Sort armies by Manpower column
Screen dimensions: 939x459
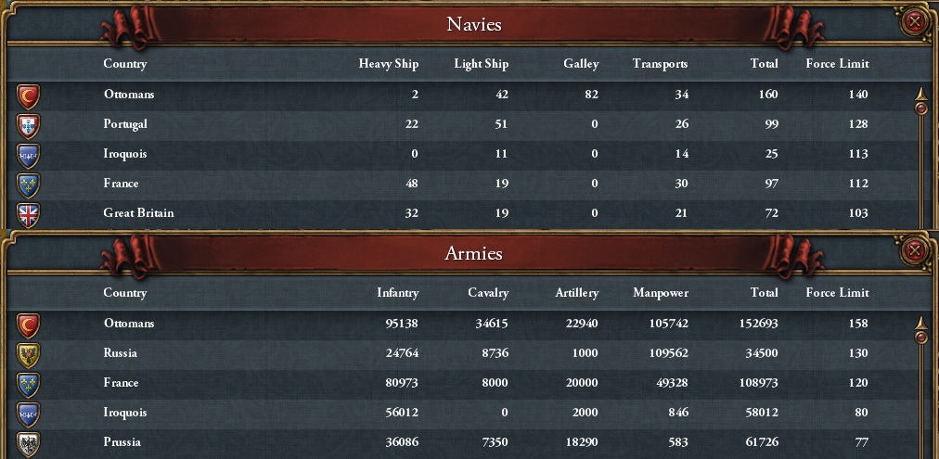(661, 293)
